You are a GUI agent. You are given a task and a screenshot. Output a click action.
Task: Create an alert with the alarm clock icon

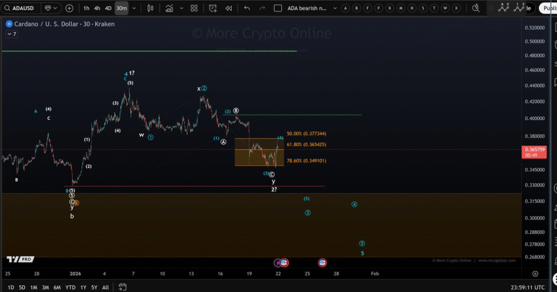point(213,8)
